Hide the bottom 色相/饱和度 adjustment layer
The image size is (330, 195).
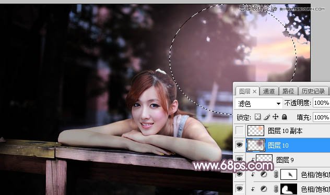tap(239, 189)
